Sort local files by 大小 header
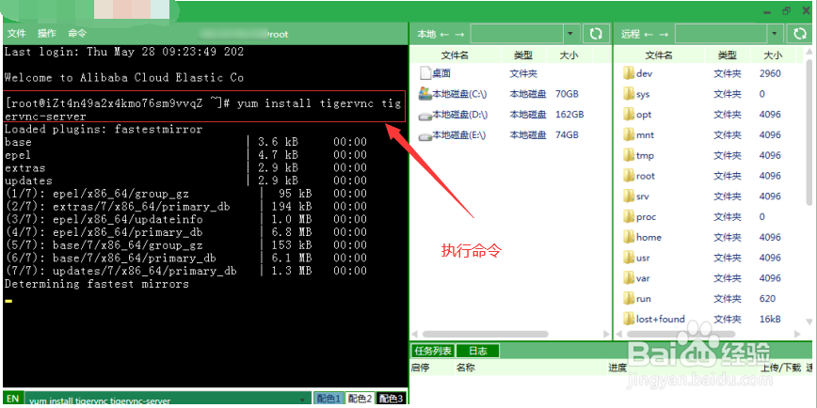 pos(568,55)
